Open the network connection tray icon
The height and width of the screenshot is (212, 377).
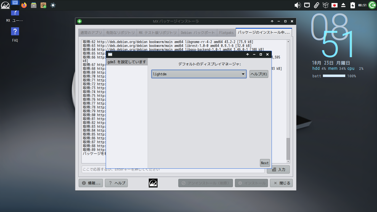(x=307, y=5)
